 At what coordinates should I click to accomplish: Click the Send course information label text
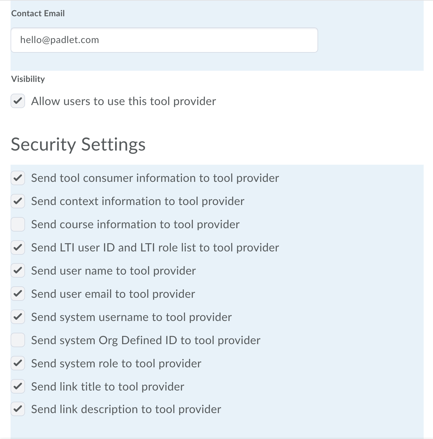(x=135, y=224)
